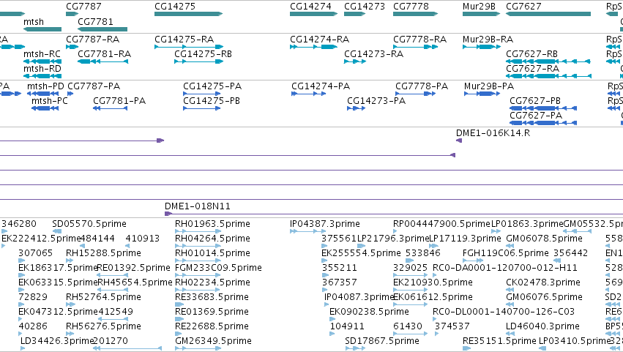This screenshot has height=352, width=623.
Task: Select the CG7627 gene label
Action: tap(523, 7)
